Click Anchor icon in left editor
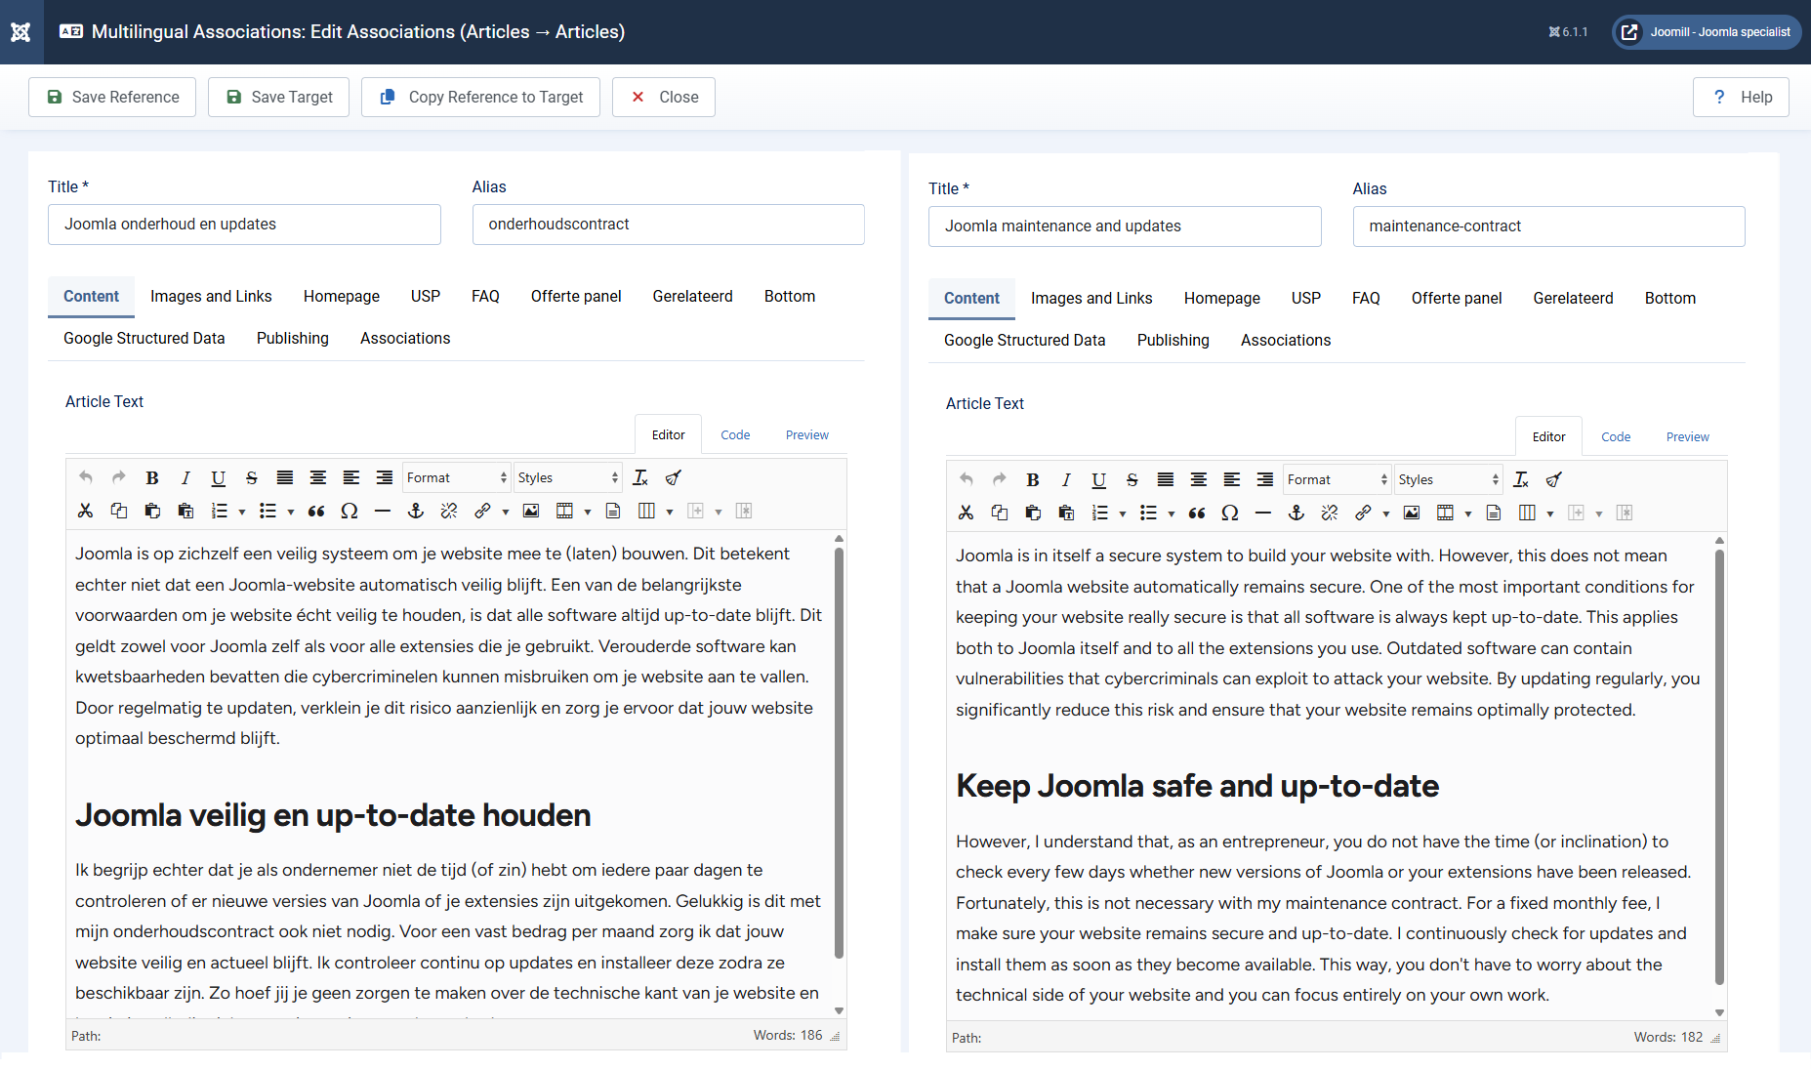Screen dimensions: 1811x1069 416,511
